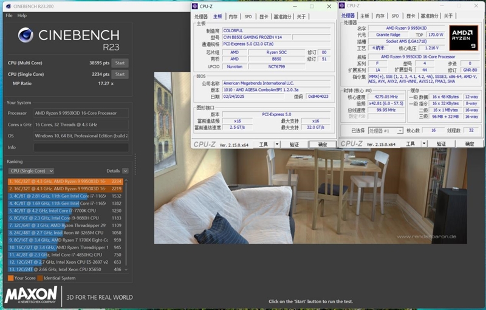Switch to 基准跑分 tab in mainboard CPU-Z window

pos(282,17)
